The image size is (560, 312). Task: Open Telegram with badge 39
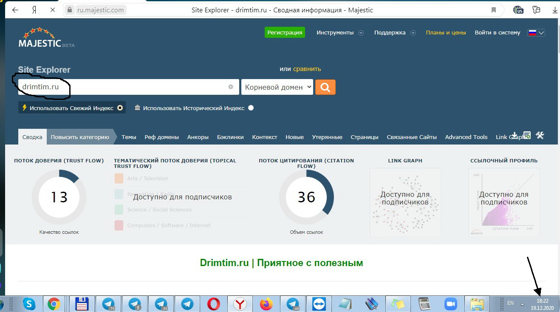[x=161, y=304]
